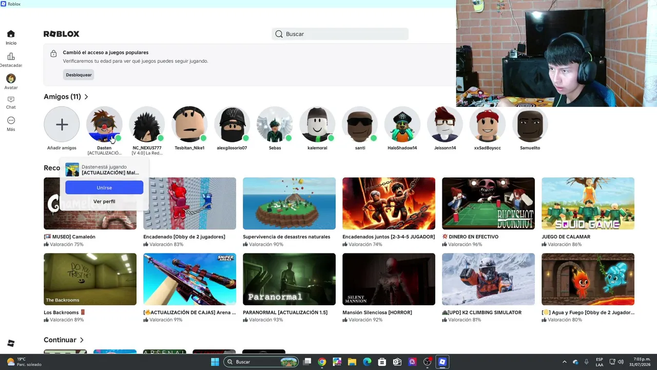This screenshot has height=370, width=657.
Task: Click the Desbloquear button
Action: (x=79, y=75)
